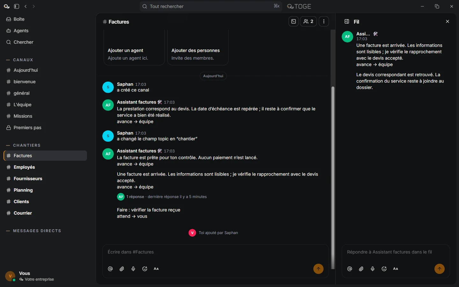The image size is (459, 287).
Task: Collapse the CHANTIERS section
Action: [23, 145]
